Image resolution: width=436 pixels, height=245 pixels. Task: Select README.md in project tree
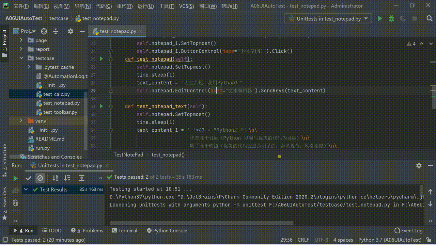click(x=50, y=139)
